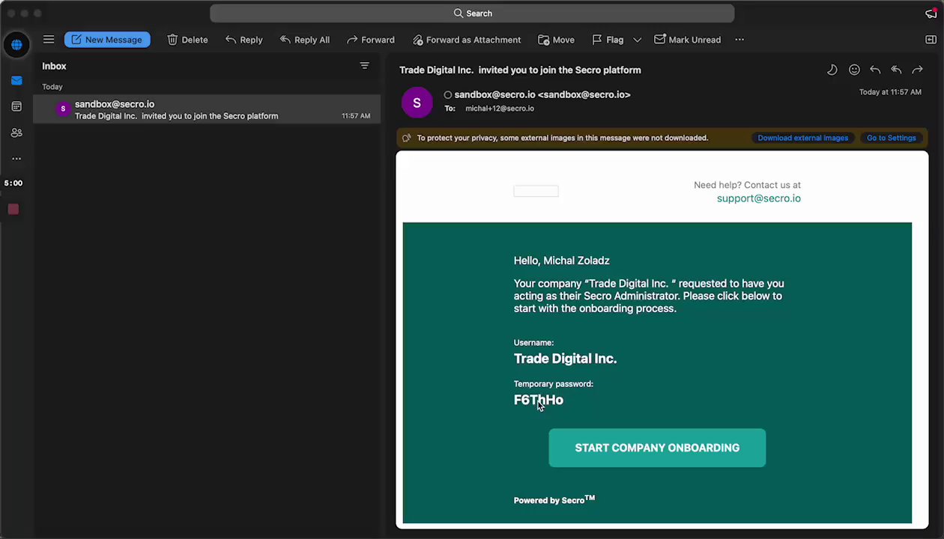Click the Today group header
The height and width of the screenshot is (539, 944).
(x=52, y=87)
